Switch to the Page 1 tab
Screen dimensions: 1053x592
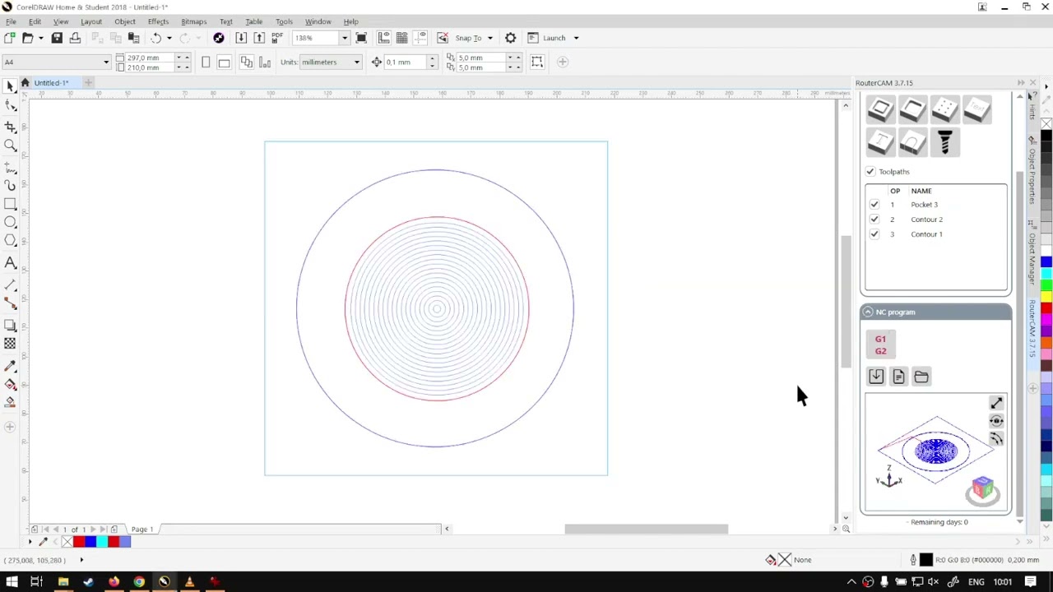coord(141,530)
